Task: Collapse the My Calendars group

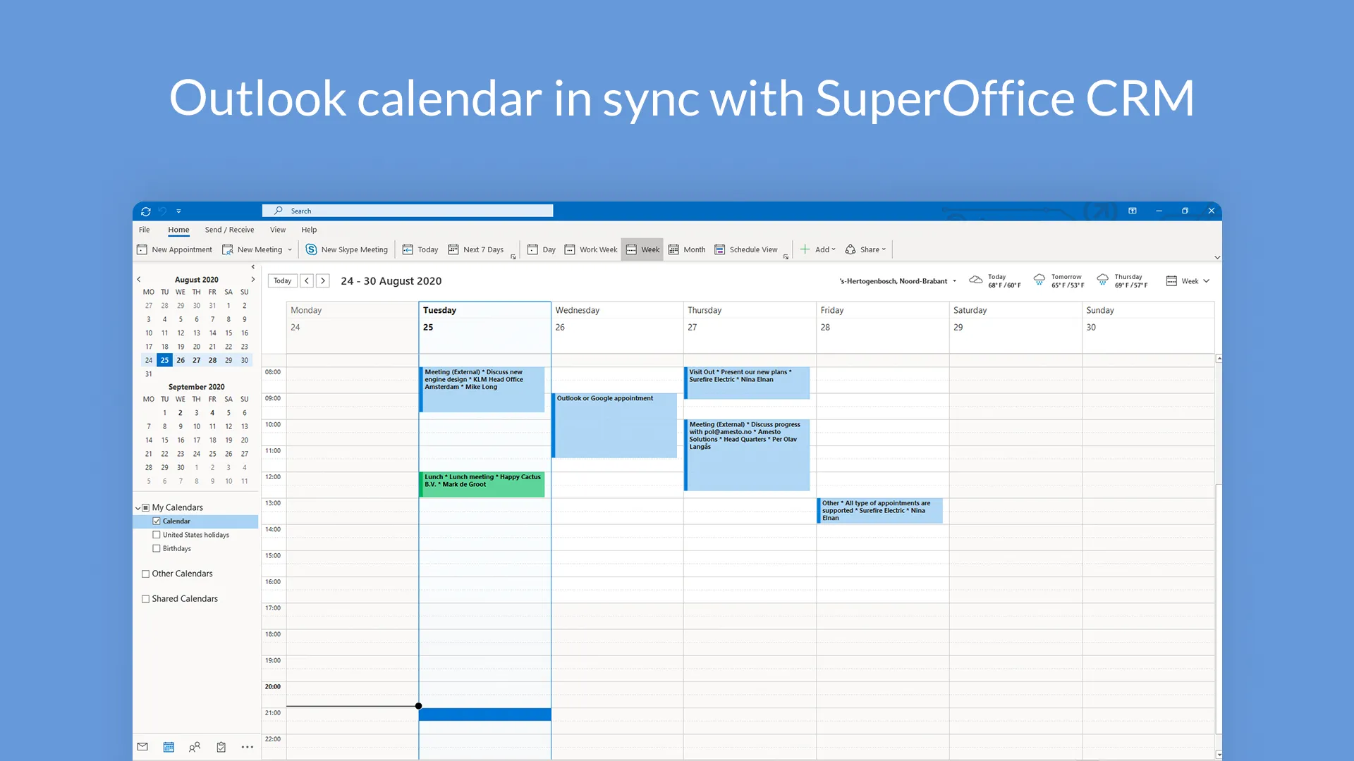Action: 138,508
